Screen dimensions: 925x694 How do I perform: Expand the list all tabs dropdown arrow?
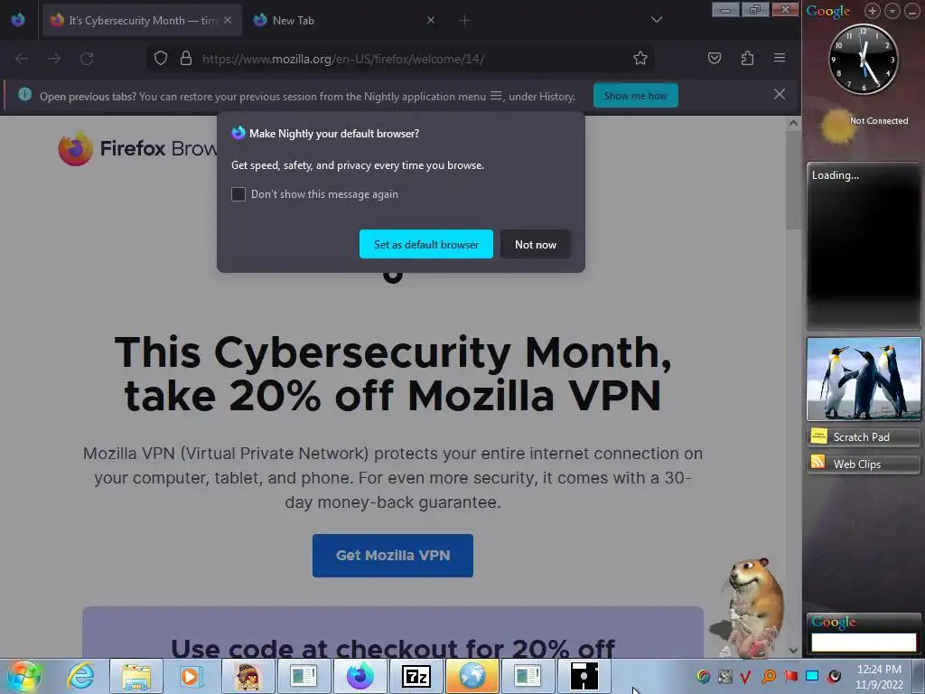pyautogui.click(x=657, y=20)
